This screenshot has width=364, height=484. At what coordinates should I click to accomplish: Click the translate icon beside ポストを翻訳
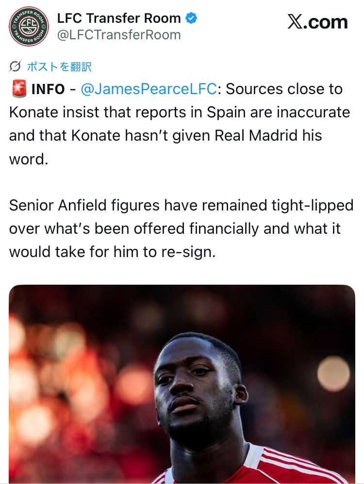(15, 66)
